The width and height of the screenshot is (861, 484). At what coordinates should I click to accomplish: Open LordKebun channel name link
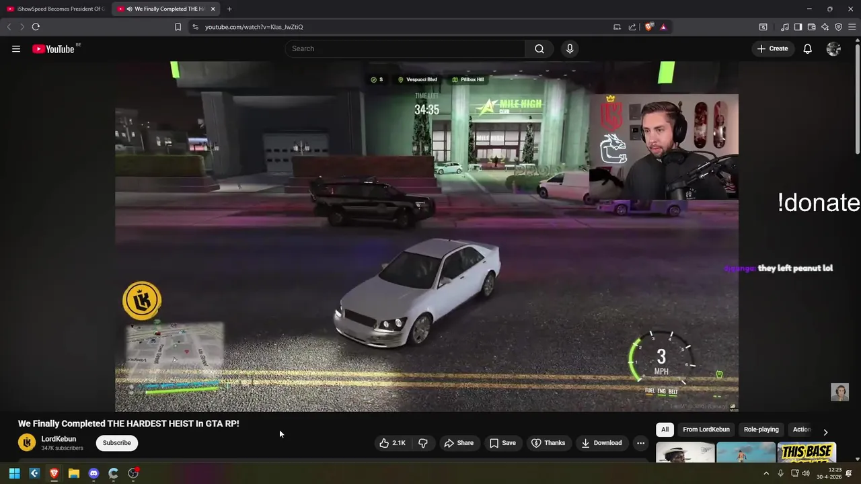coord(59,439)
